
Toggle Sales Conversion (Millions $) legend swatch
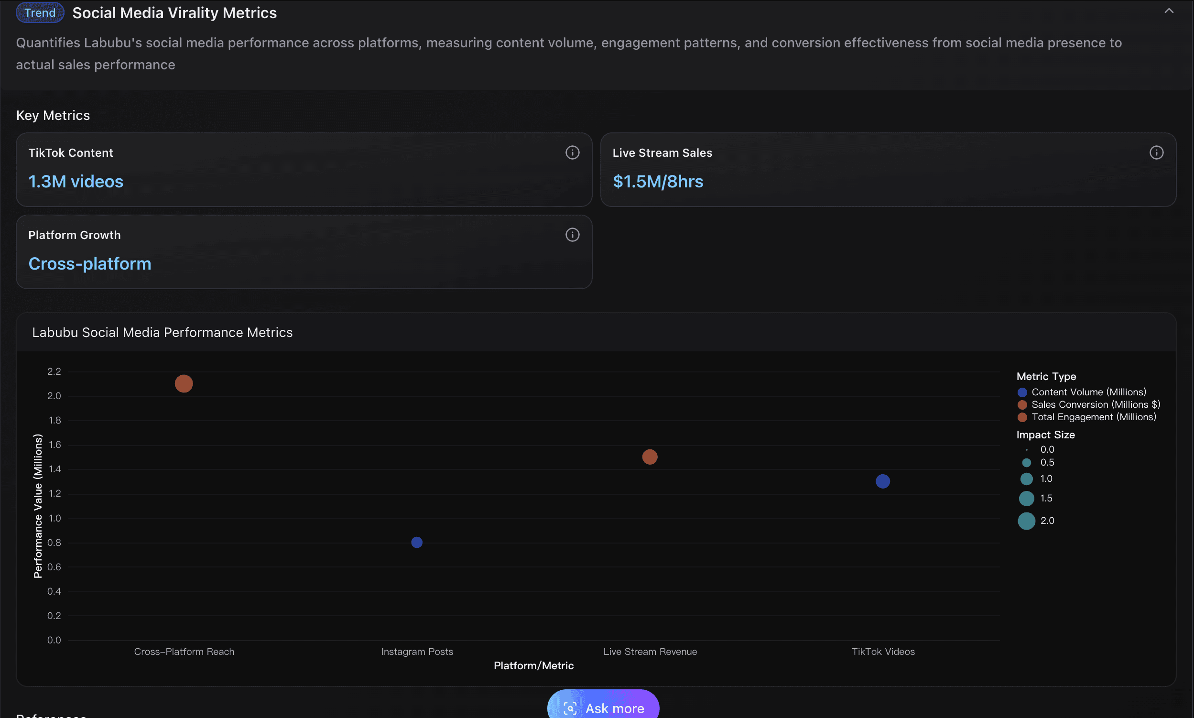(1022, 405)
